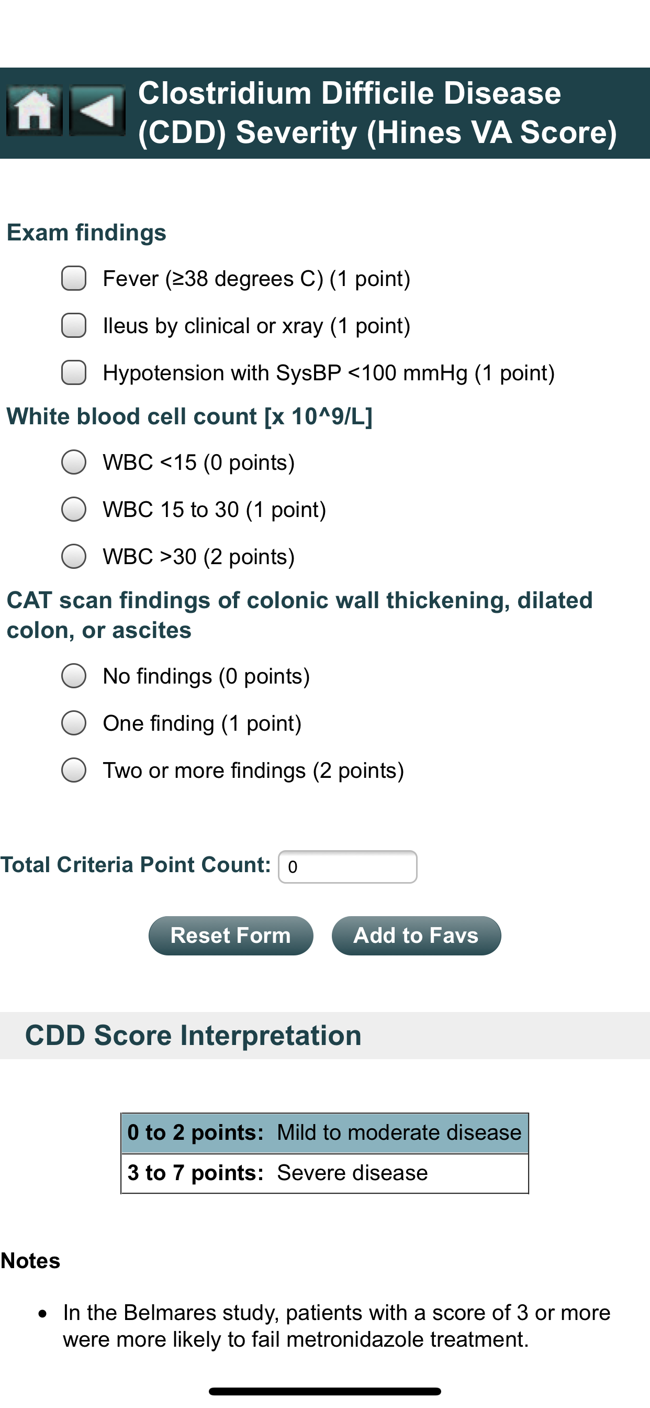Select WBC <15 (0 points) option

click(x=74, y=462)
